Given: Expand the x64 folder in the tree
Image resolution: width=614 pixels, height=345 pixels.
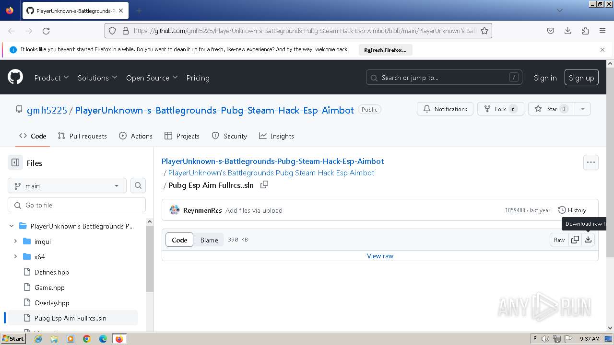Looking at the screenshot, I should coord(15,257).
